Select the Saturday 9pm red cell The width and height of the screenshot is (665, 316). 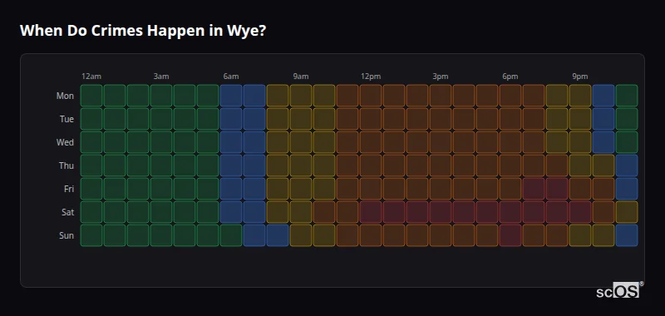[580, 212]
